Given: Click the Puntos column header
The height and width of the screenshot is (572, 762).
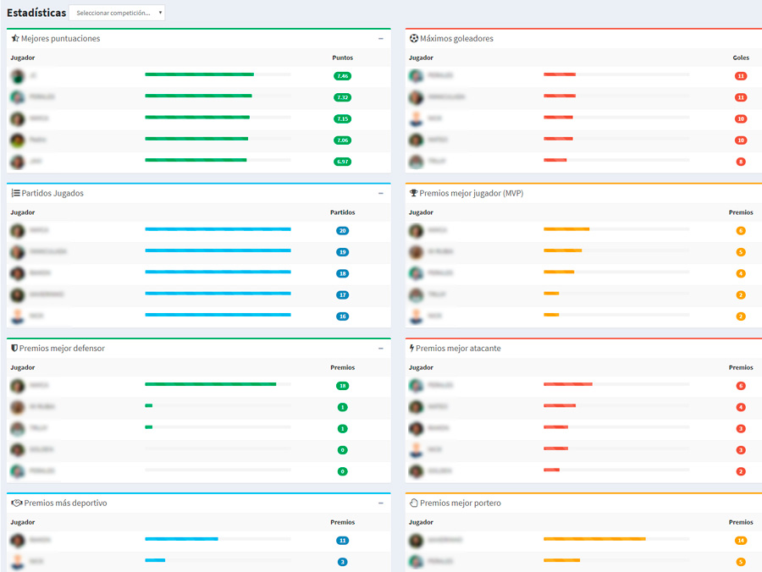Looking at the screenshot, I should (x=342, y=58).
